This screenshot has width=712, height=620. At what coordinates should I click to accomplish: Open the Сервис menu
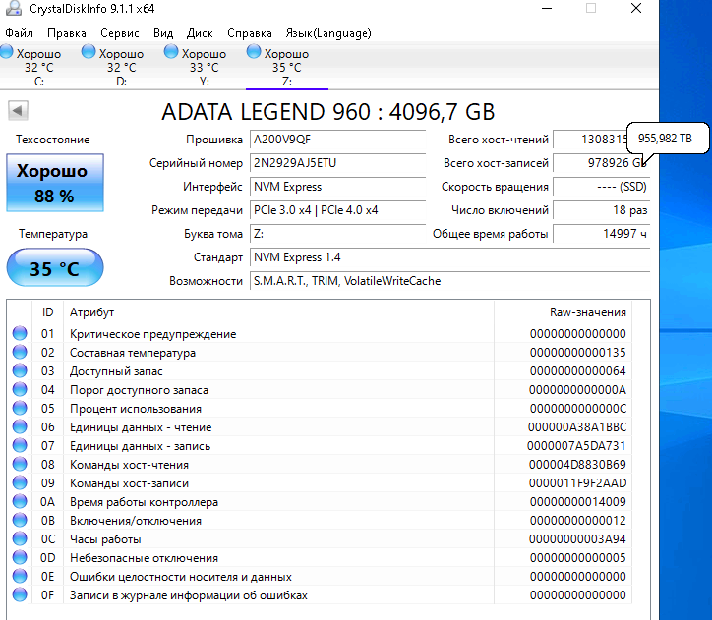(120, 33)
